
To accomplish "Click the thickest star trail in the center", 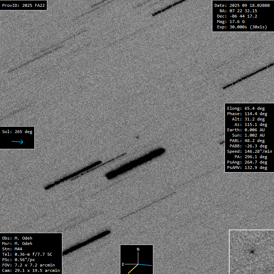I will pyautogui.click(x=135, y=163).
